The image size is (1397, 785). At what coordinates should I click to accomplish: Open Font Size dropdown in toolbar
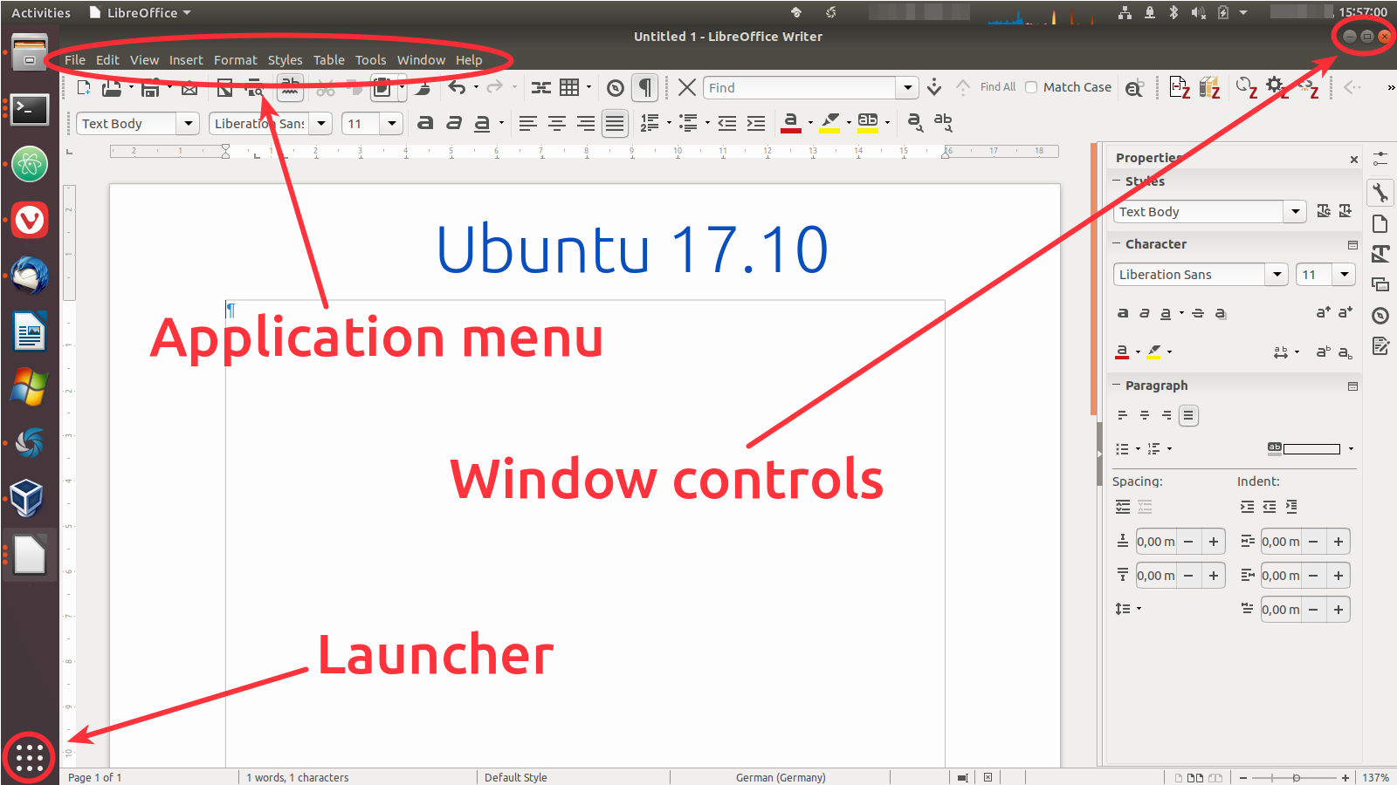coord(392,124)
